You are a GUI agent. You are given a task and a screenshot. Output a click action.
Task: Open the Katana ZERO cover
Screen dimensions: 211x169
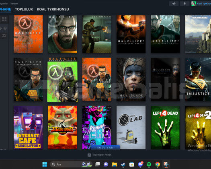tap(97, 128)
